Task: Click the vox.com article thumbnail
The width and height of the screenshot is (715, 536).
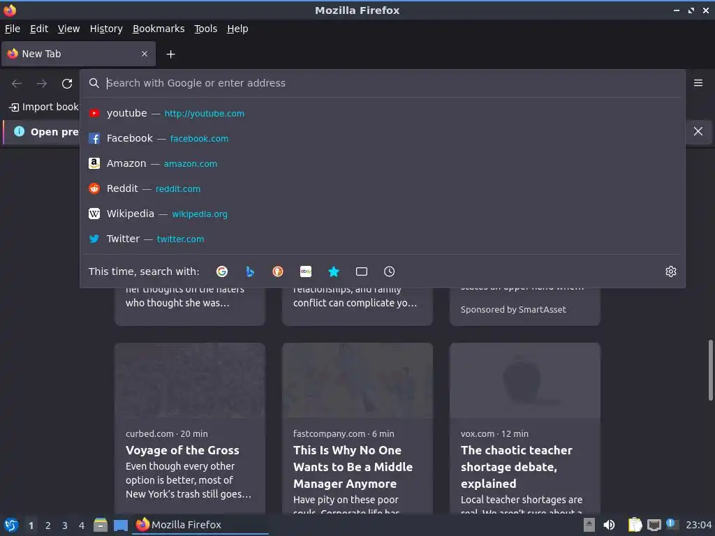Action: (x=525, y=380)
